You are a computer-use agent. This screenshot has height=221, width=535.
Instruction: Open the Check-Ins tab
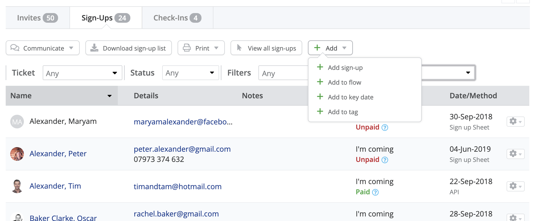pos(178,18)
